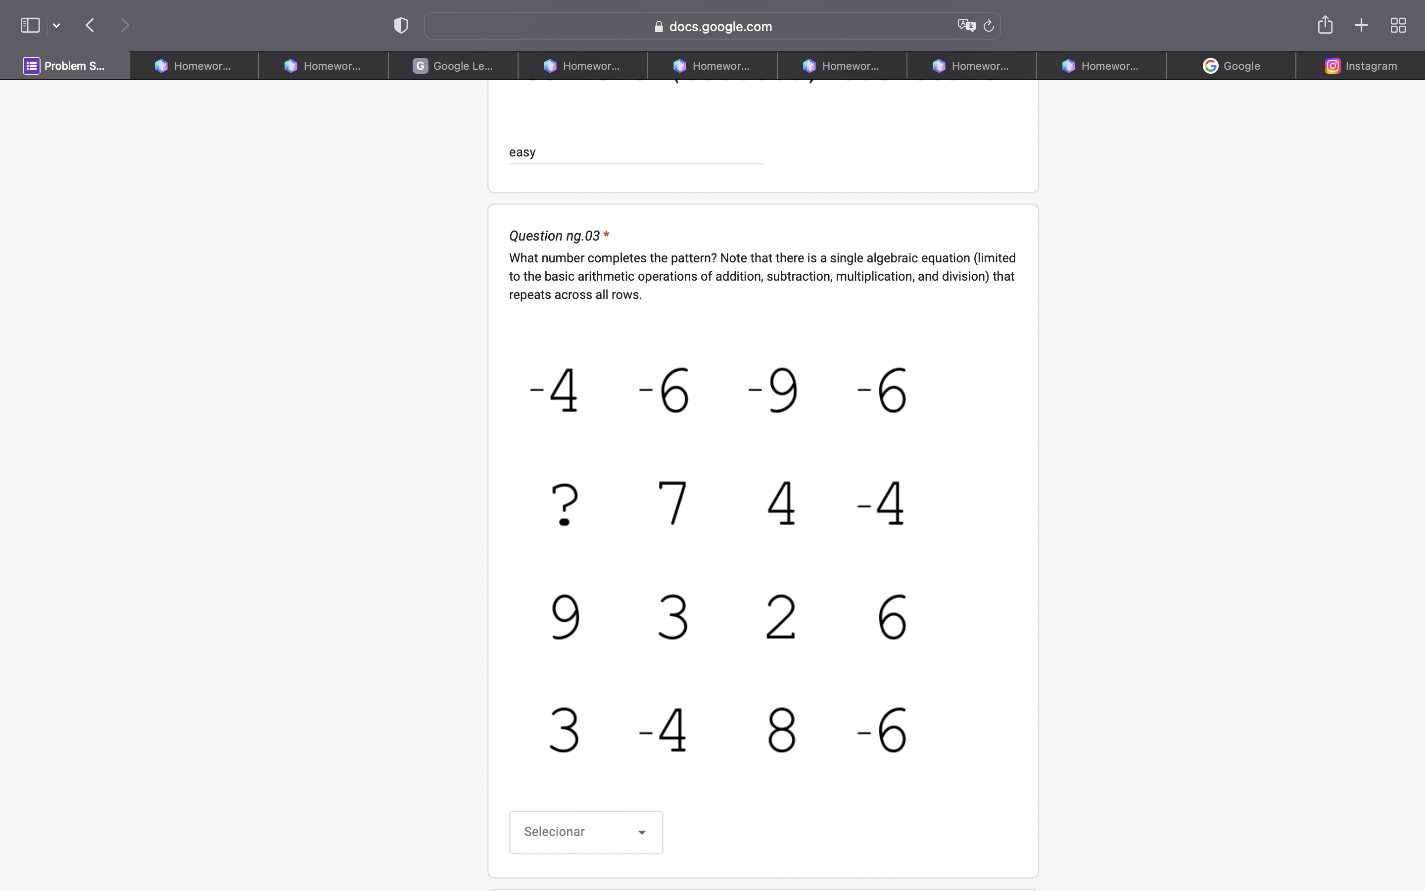
Task: Open the Share menu
Action: point(1325,25)
